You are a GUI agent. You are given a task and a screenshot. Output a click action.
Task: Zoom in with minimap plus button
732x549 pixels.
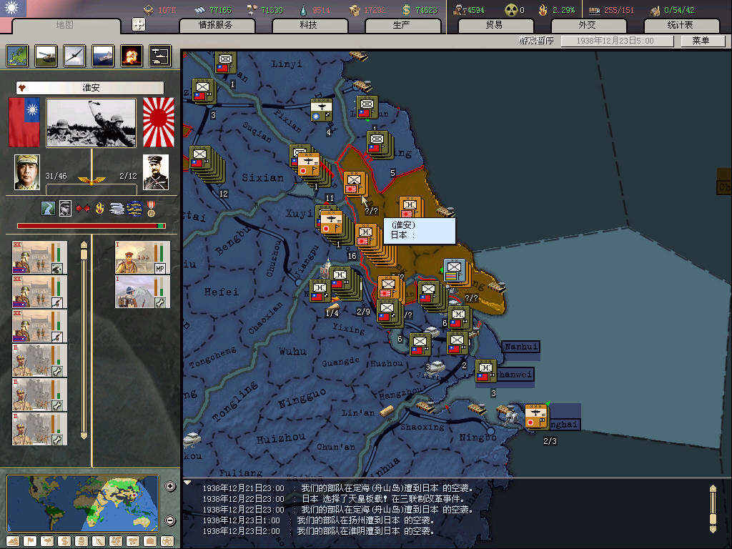coord(170,486)
